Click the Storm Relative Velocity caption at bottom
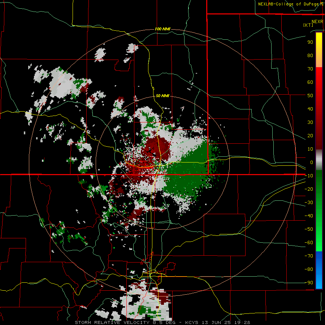 tap(162, 322)
